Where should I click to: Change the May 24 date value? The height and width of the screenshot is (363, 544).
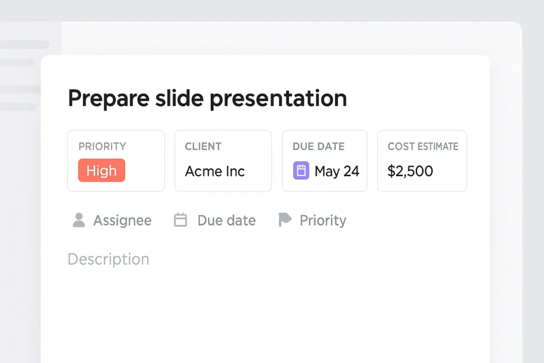pyautogui.click(x=337, y=171)
